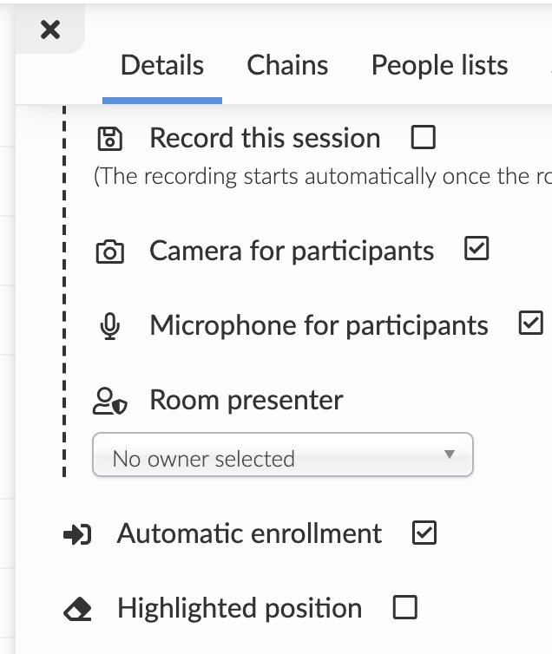Click the Room presenter label text
Viewport: 552px width, 654px height.
pyautogui.click(x=246, y=401)
